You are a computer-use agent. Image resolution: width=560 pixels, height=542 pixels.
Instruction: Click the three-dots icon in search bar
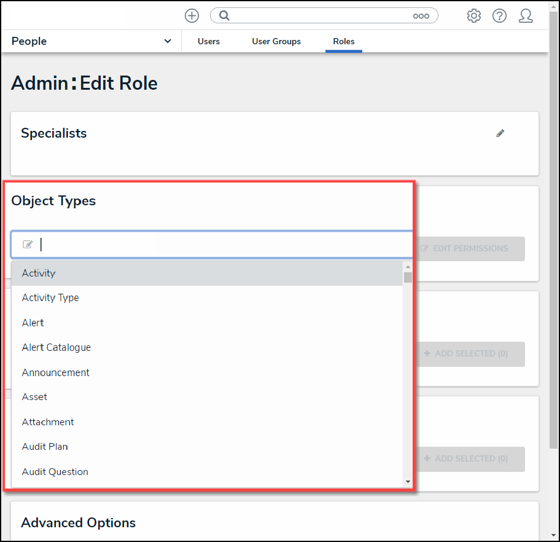(421, 16)
